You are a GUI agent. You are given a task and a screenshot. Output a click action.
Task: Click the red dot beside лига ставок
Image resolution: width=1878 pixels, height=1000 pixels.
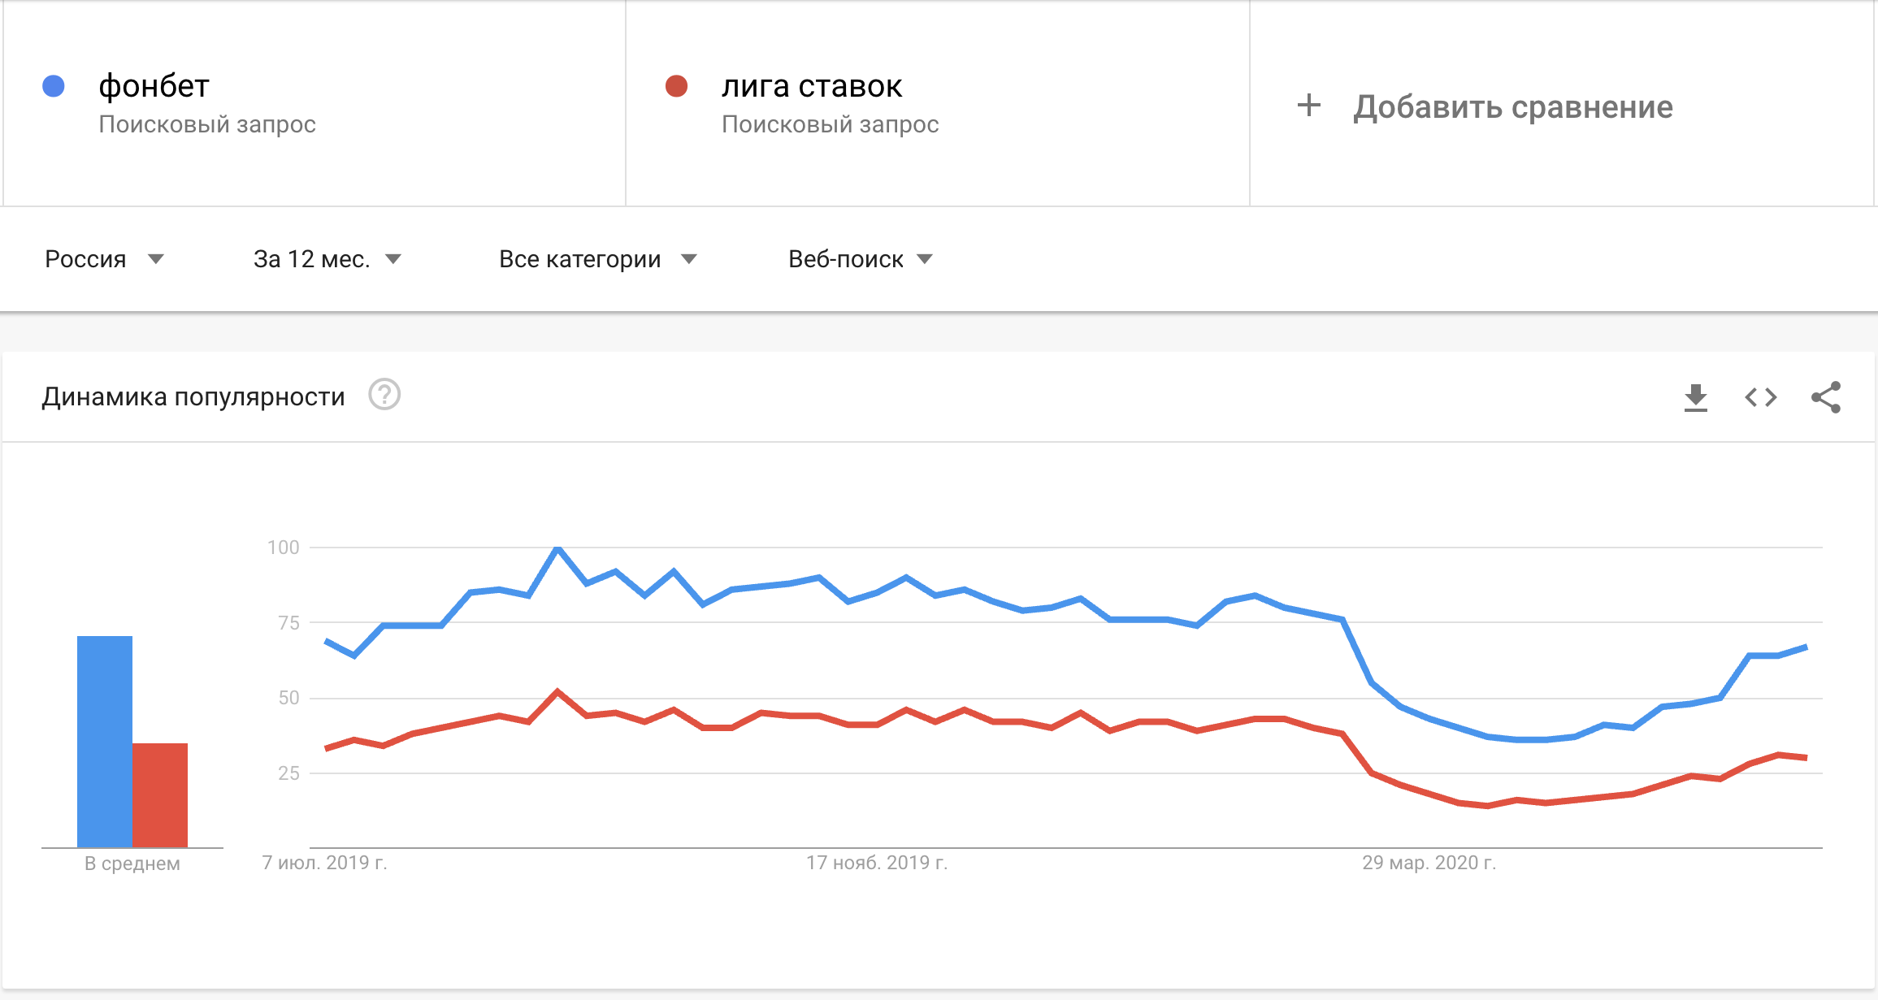coord(676,86)
